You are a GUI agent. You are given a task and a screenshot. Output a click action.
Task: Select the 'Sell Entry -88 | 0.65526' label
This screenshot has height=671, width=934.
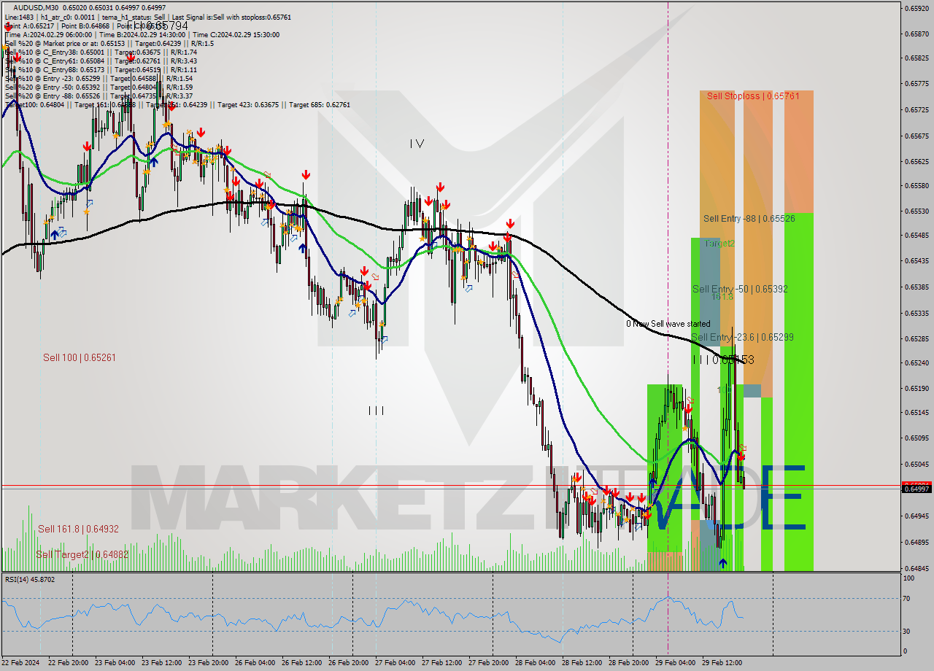(x=749, y=218)
